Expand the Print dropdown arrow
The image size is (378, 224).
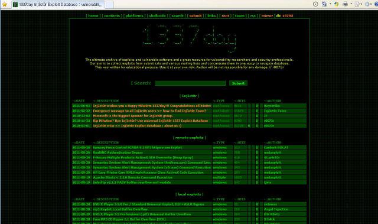(351, 4)
